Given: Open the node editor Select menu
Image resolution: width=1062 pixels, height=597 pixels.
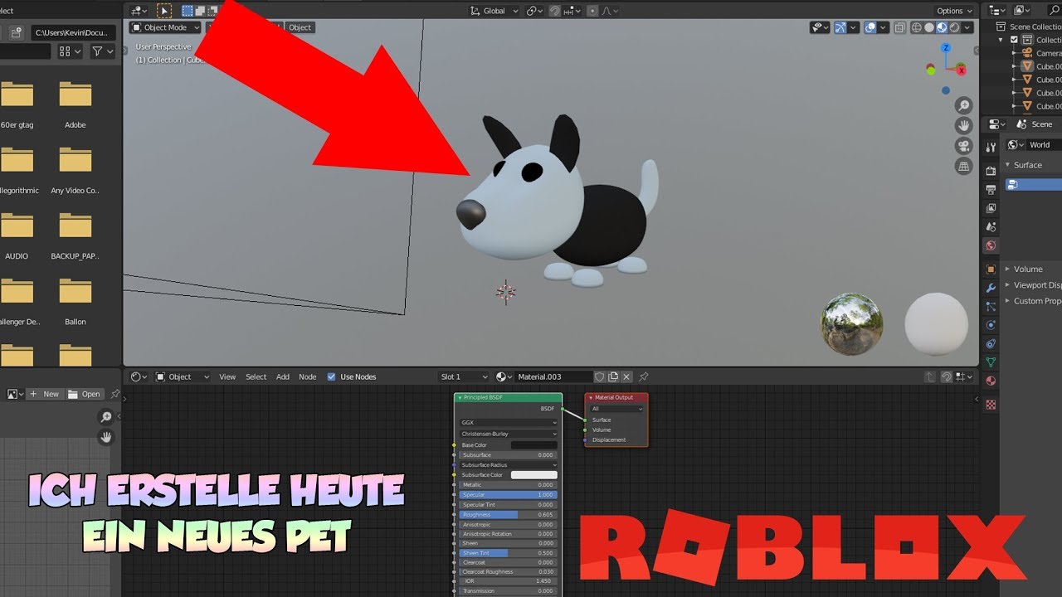Looking at the screenshot, I should point(256,376).
